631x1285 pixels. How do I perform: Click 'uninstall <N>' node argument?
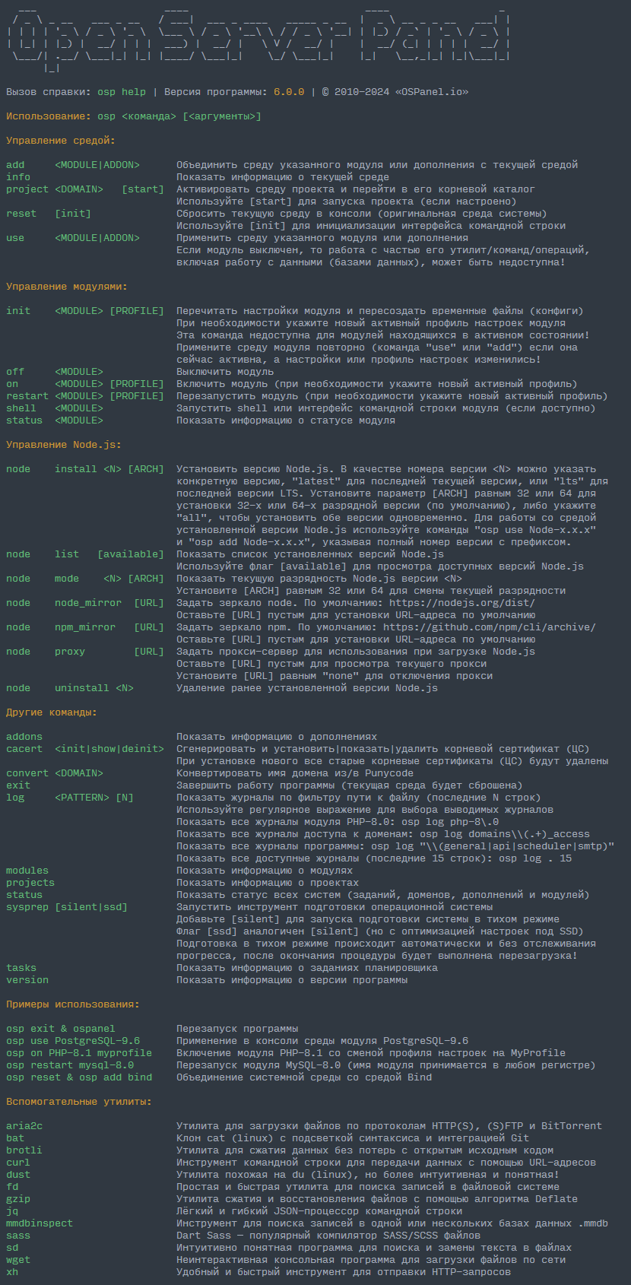tap(94, 688)
